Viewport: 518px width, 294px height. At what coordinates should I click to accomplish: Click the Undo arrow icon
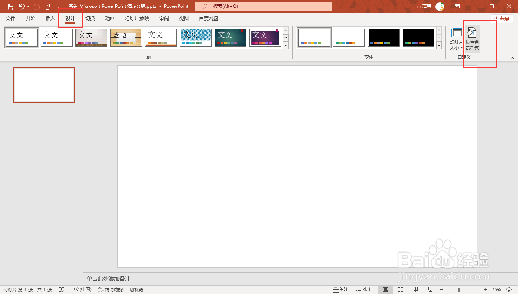coord(22,6)
